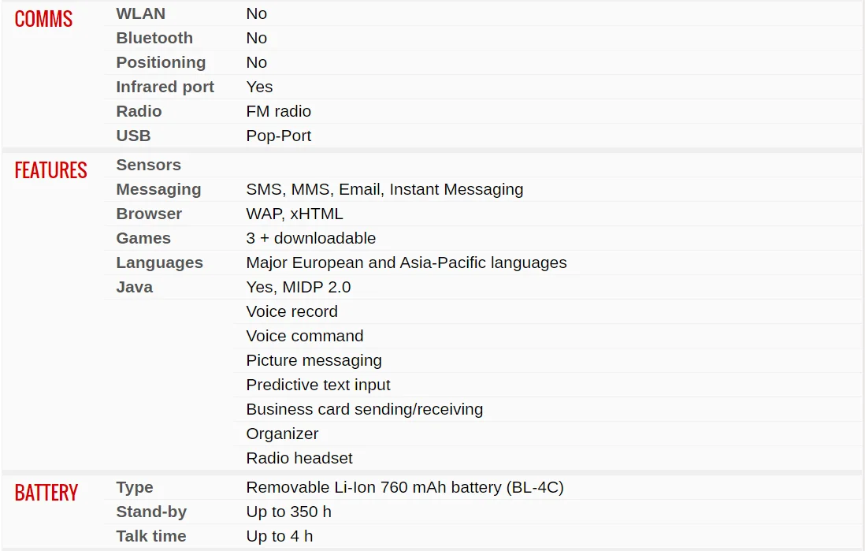Click the USB label link
865x551 pixels.
coord(133,136)
